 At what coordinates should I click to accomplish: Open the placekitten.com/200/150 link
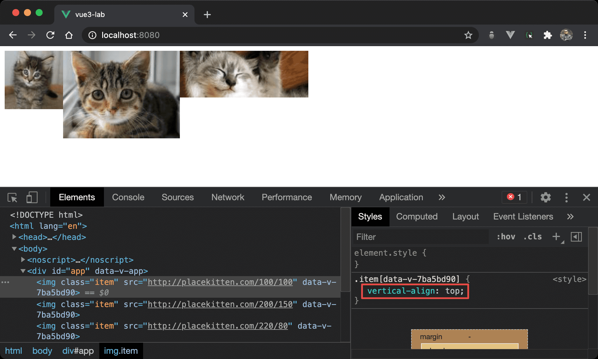(x=220, y=304)
